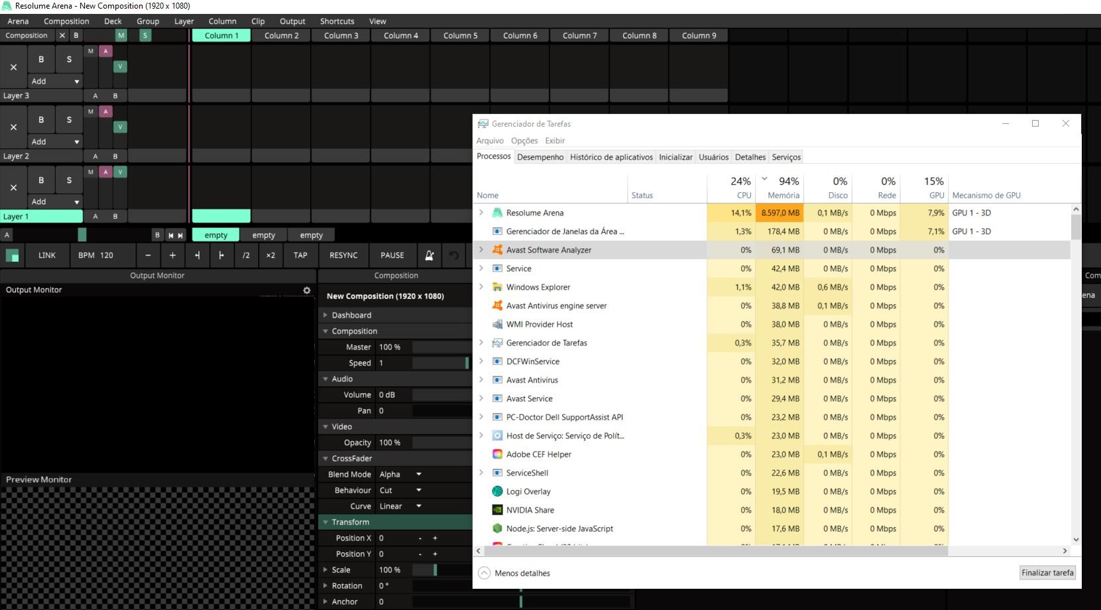Open the CrossFader Blend Mode dropdown

[x=400, y=475]
